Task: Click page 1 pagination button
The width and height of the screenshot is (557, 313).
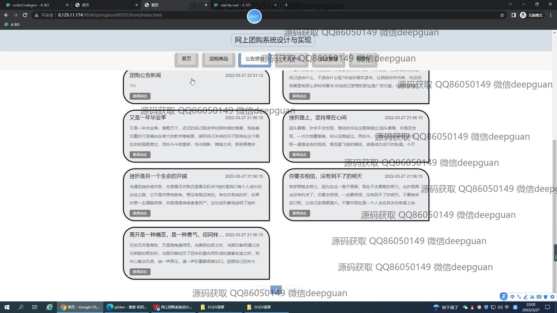Action: [x=276, y=290]
